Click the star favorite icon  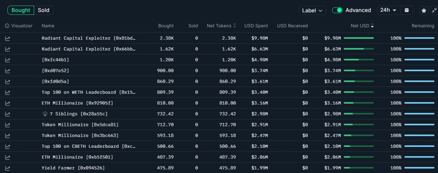coord(423,10)
